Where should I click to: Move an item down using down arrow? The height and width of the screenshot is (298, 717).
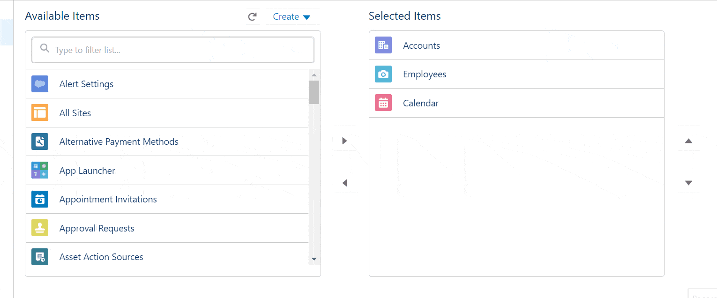tap(688, 183)
